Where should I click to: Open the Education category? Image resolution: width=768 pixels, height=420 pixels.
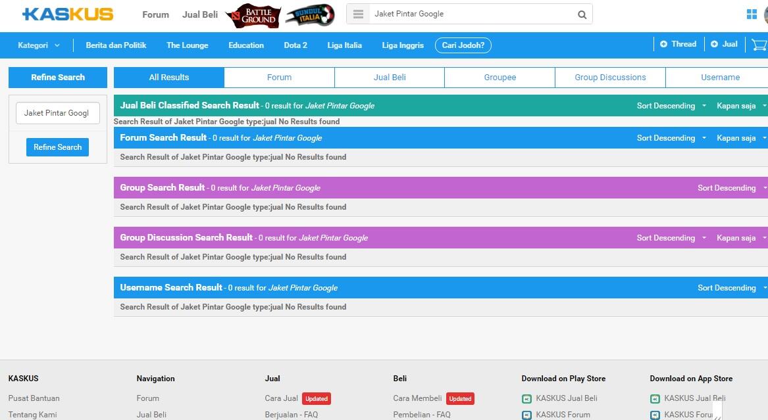click(x=246, y=45)
